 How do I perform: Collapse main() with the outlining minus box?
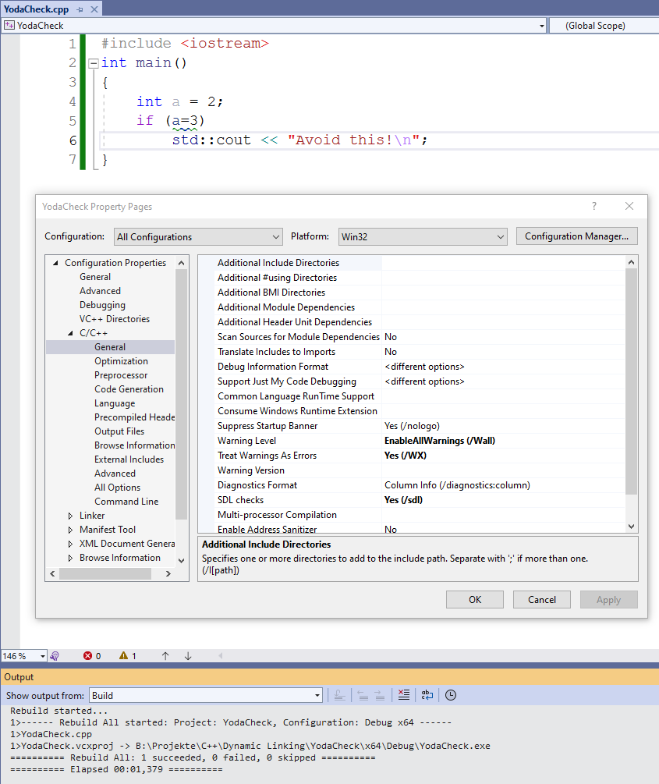[x=93, y=63]
